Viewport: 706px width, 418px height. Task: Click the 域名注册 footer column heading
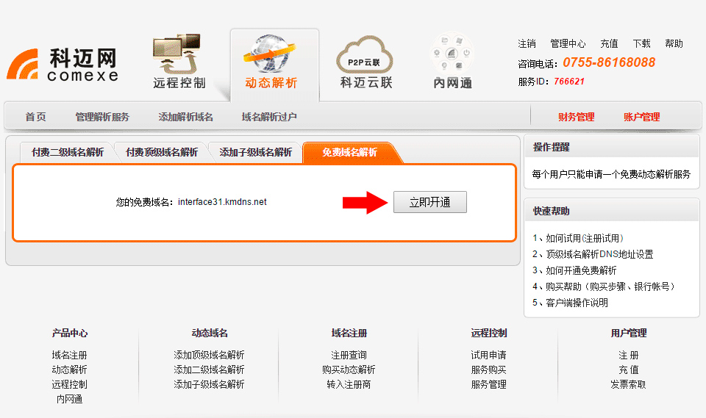pos(349,333)
